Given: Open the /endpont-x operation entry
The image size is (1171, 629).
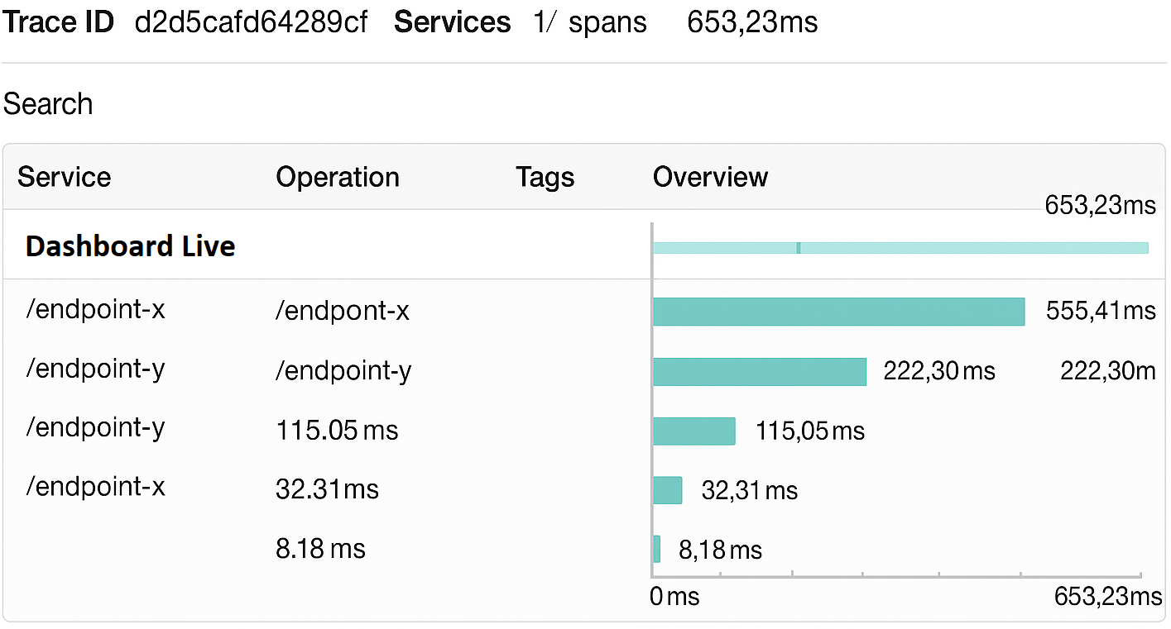Looking at the screenshot, I should tap(343, 312).
